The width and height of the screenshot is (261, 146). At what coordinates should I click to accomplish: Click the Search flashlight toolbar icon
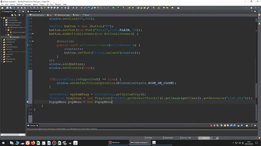(x=148, y=8)
